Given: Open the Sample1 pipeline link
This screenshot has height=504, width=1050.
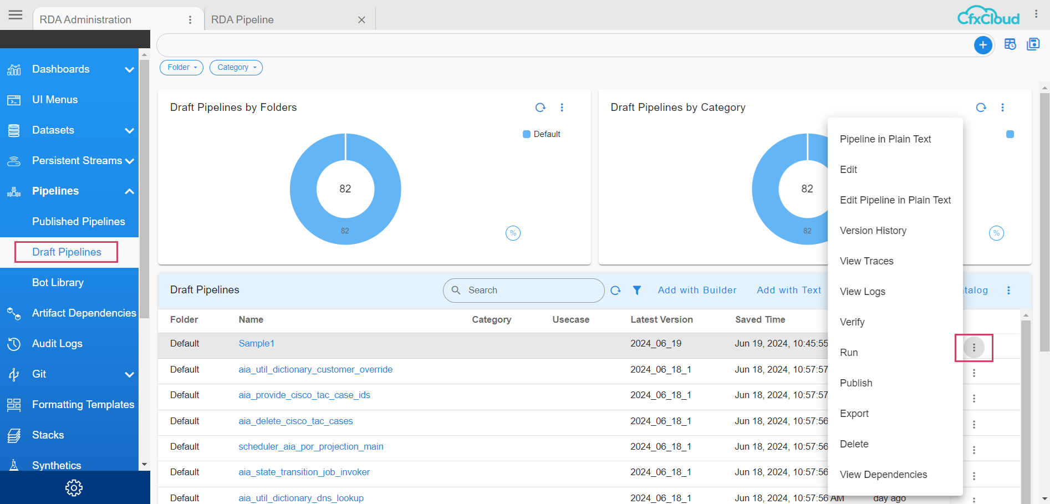Looking at the screenshot, I should tap(256, 343).
